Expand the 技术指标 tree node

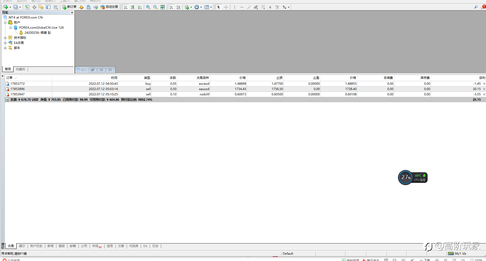click(x=5, y=38)
